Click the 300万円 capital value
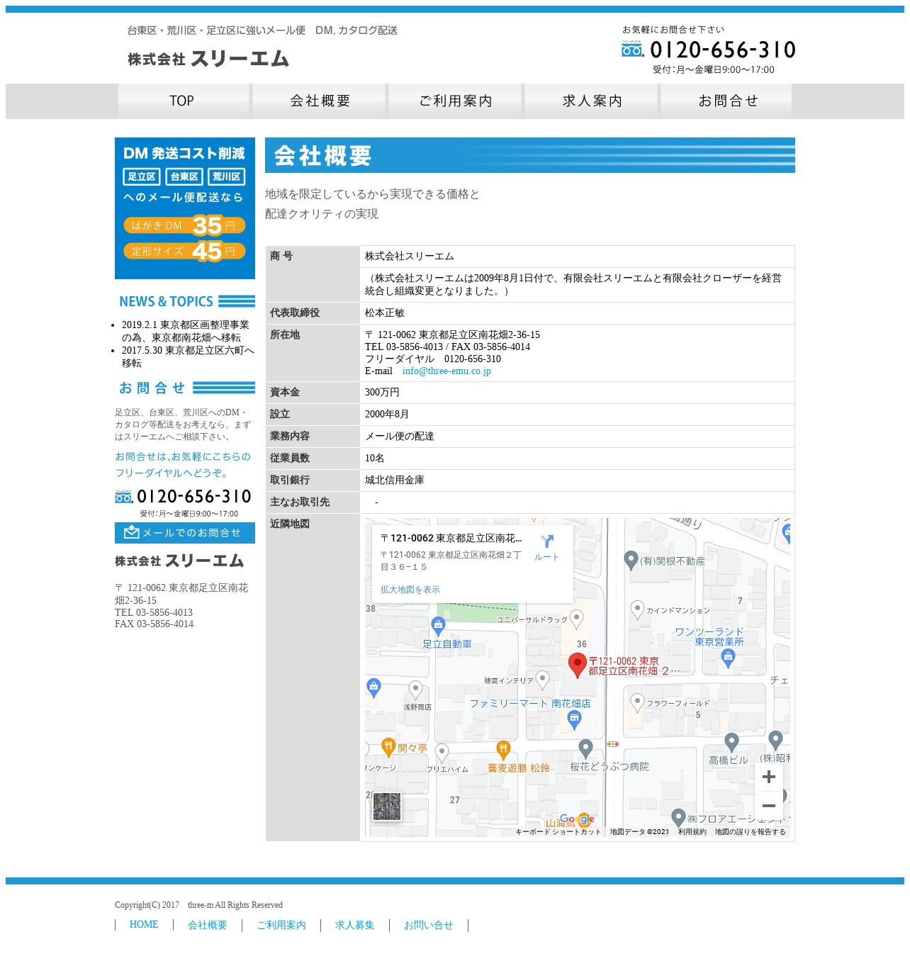The image size is (910, 956). point(382,393)
